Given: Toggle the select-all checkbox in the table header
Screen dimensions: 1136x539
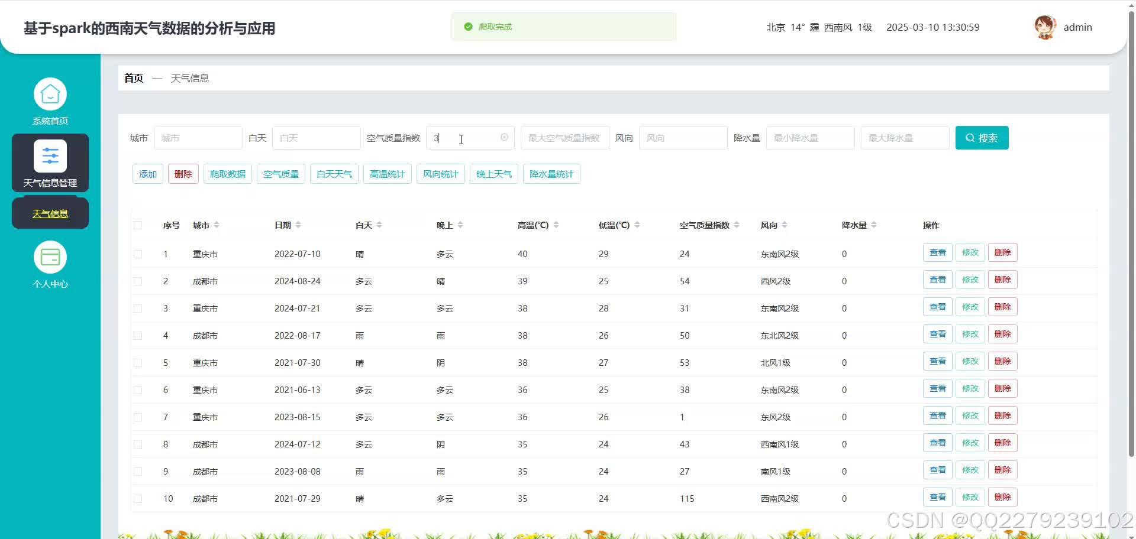Looking at the screenshot, I should (x=138, y=225).
